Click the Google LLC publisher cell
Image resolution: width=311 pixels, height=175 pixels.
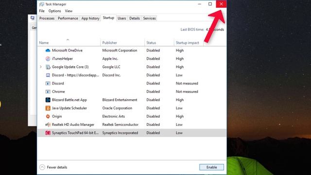tap(111, 67)
